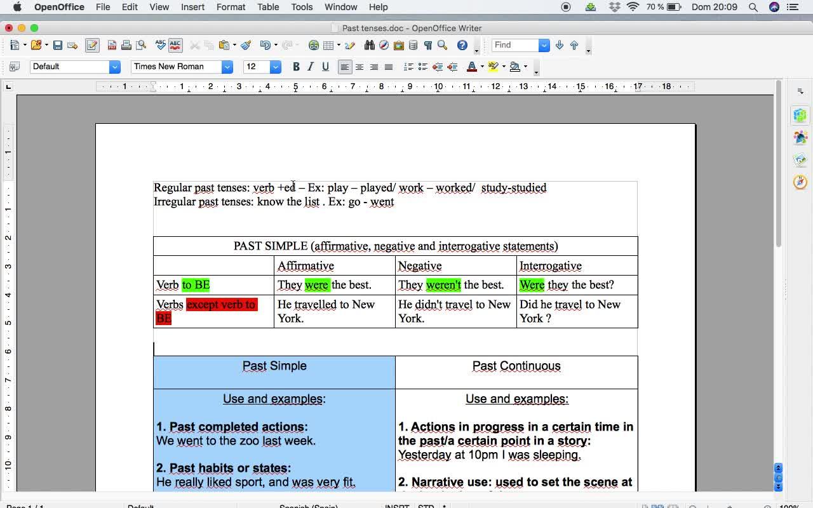Click Find Previous up arrow

(x=574, y=45)
